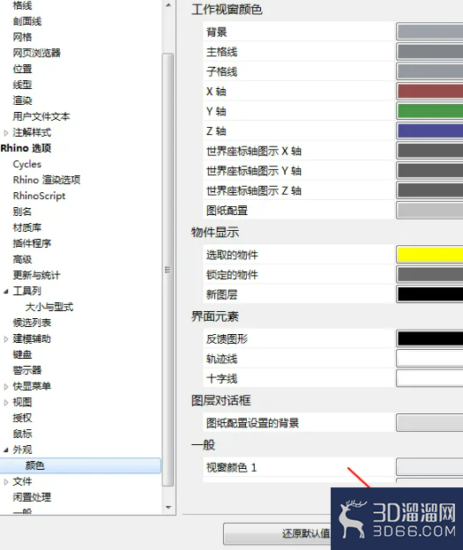This screenshot has height=550, width=463.
Task: Change the 子格线 color swatch
Action: (x=429, y=71)
